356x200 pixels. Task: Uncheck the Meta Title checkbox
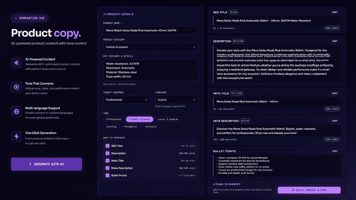click(x=107, y=161)
